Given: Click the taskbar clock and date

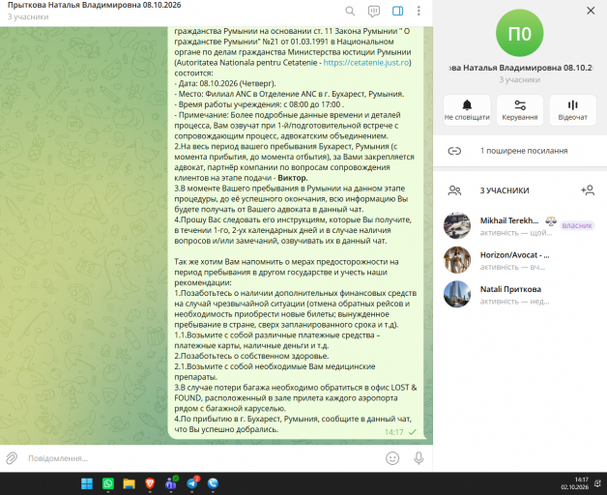Looking at the screenshot, I should 575,483.
